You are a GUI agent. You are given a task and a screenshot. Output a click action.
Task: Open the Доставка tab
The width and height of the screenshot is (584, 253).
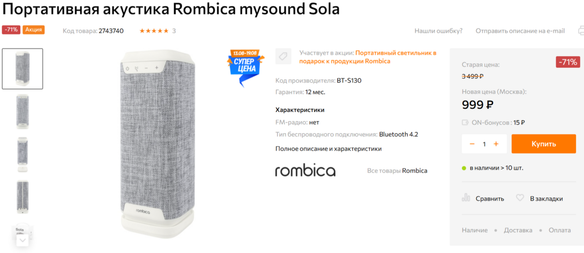(x=518, y=230)
